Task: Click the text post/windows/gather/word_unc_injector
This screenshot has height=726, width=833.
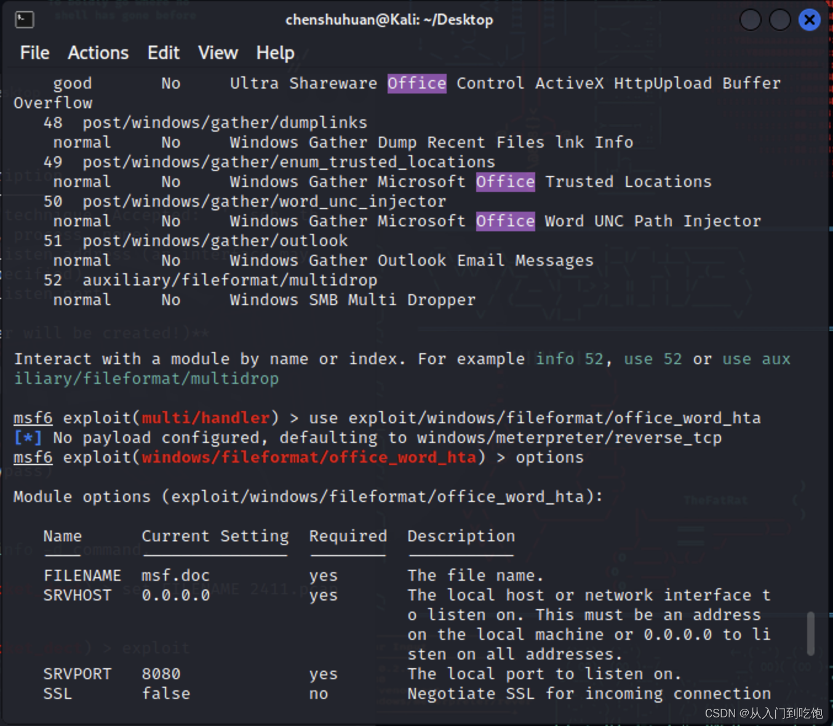Action: tap(264, 201)
